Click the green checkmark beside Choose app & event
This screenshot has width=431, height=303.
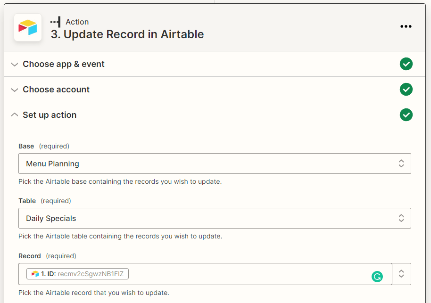406,64
